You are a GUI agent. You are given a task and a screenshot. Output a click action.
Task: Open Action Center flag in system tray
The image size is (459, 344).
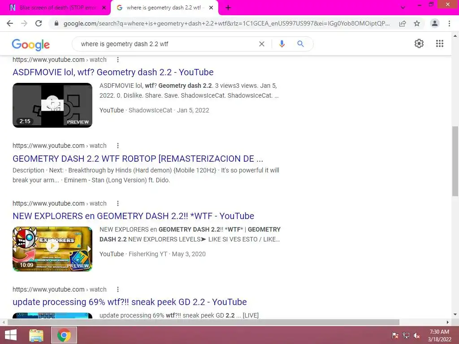[395, 335]
